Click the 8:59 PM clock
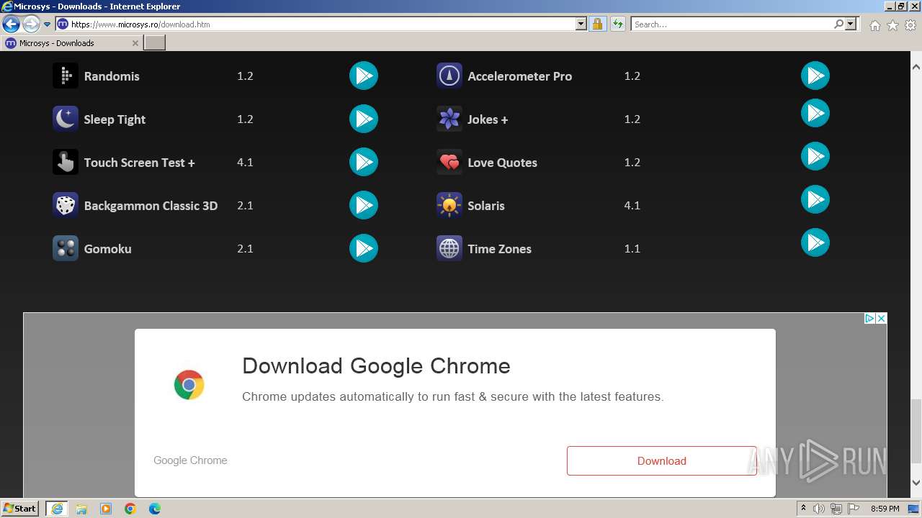The image size is (922, 518). click(885, 509)
